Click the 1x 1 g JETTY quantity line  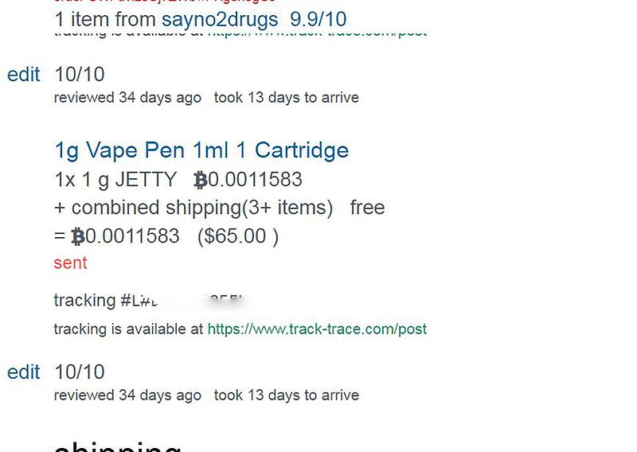115,180
